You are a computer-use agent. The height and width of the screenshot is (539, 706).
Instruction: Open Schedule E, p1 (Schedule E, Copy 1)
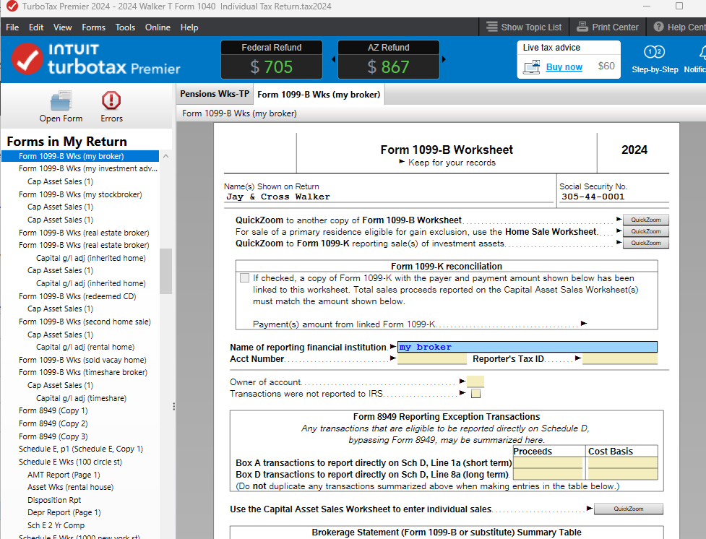[81, 449]
